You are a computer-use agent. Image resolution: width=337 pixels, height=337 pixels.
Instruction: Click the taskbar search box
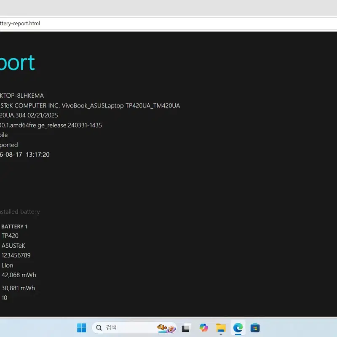coord(134,328)
